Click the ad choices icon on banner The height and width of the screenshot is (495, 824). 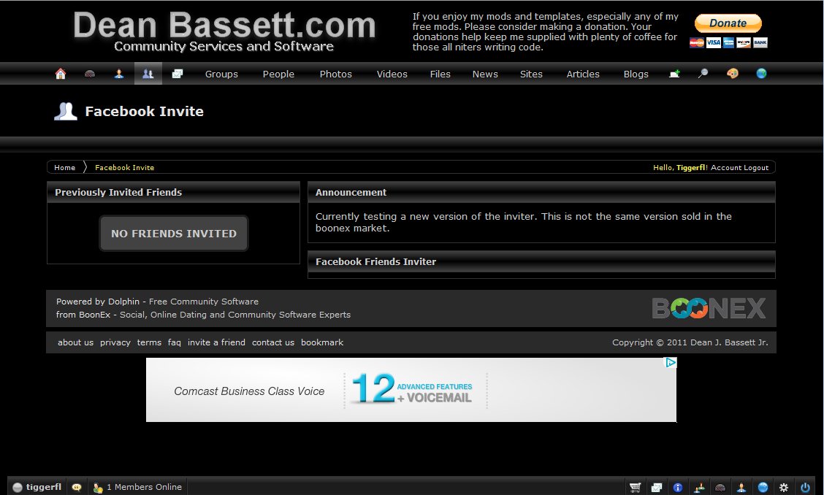click(671, 363)
